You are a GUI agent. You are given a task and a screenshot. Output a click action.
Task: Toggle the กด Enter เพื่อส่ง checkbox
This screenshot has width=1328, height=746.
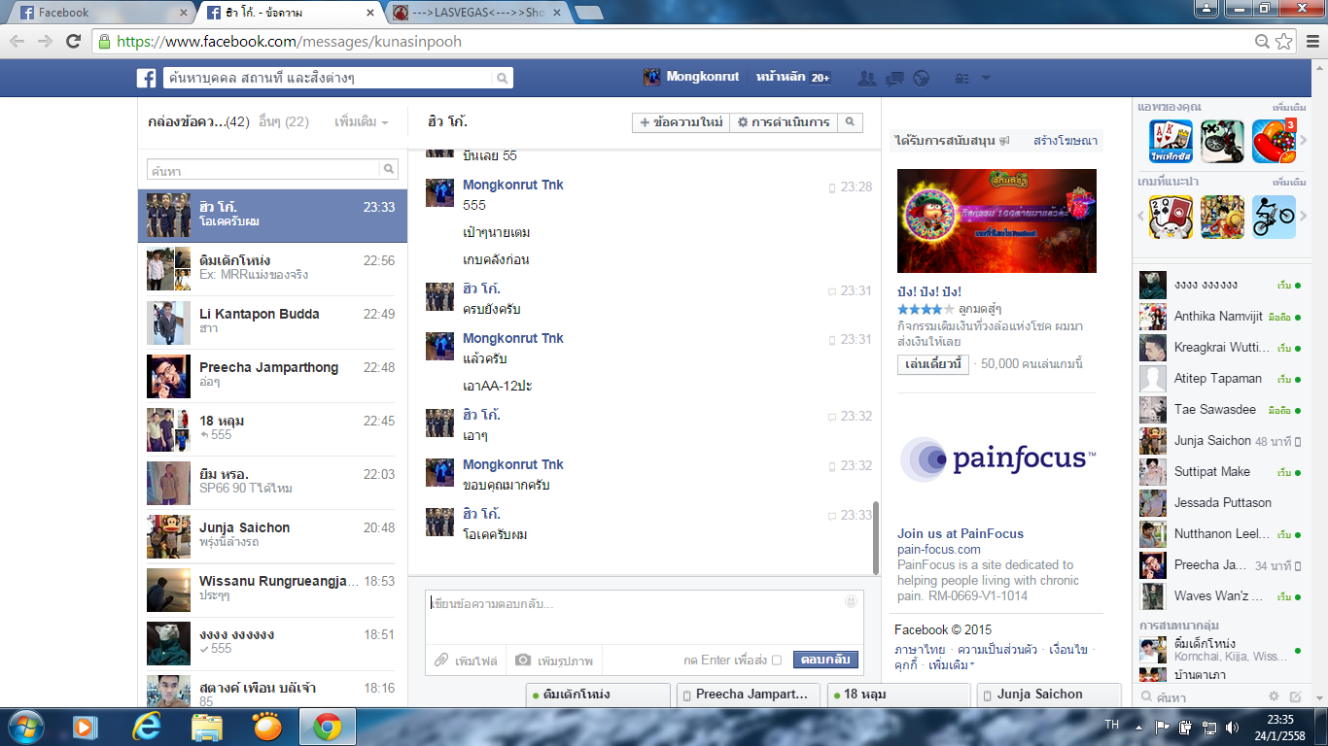point(776,661)
